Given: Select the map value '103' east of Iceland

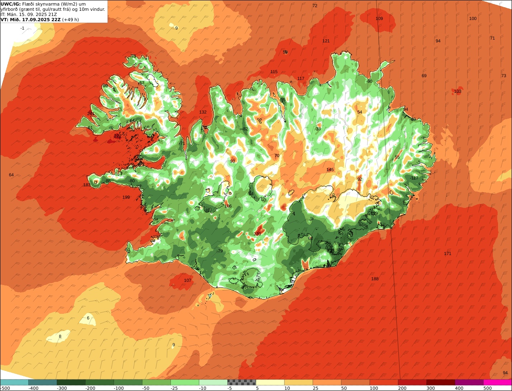Looking at the screenshot, I should [x=458, y=92].
